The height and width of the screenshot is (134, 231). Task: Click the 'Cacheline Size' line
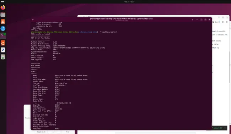47,109
